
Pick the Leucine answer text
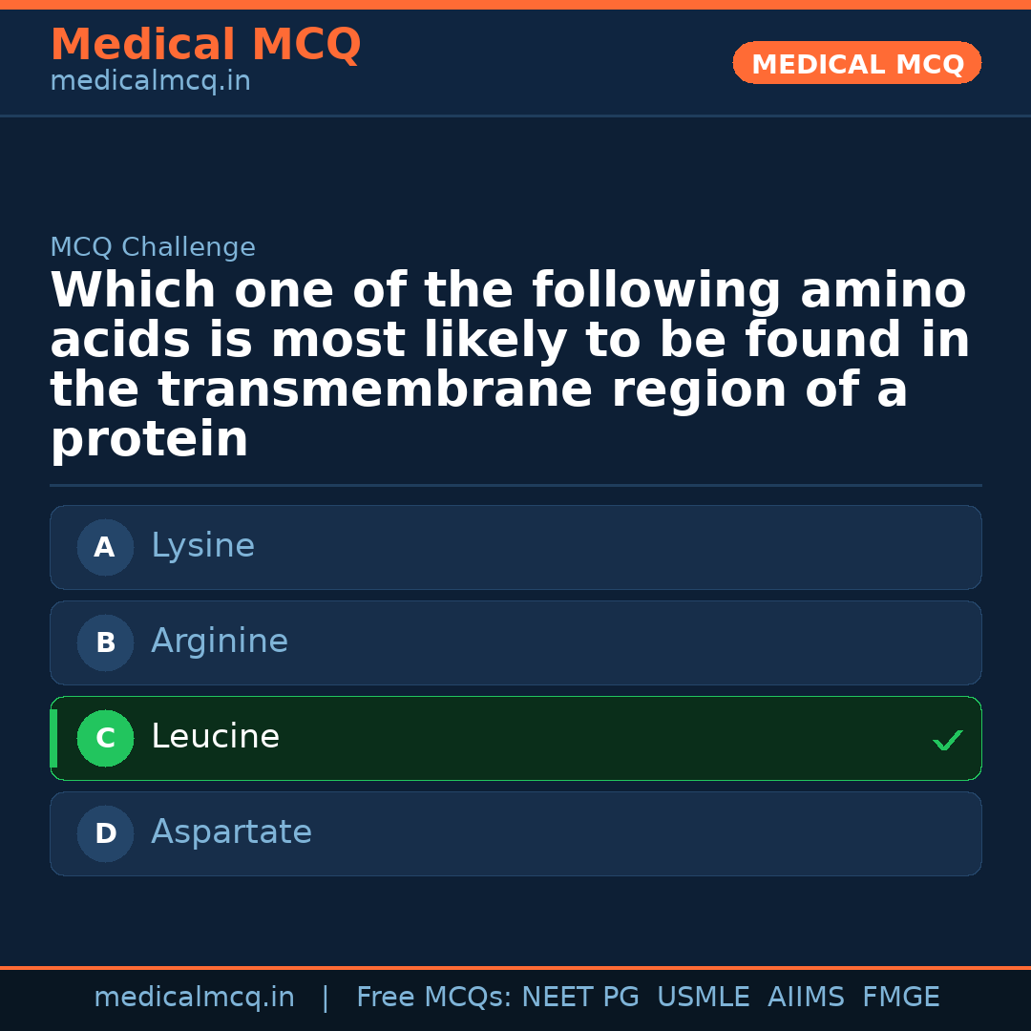click(215, 737)
